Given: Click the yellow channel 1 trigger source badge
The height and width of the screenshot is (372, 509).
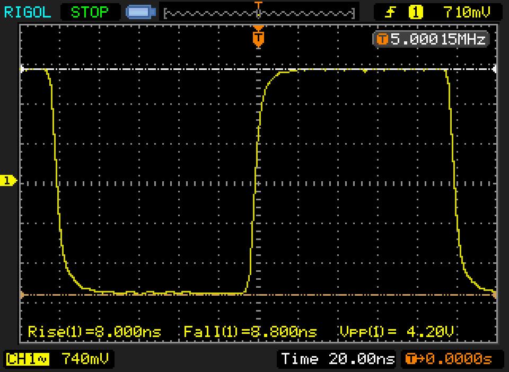Looking at the screenshot, I should click(x=416, y=12).
